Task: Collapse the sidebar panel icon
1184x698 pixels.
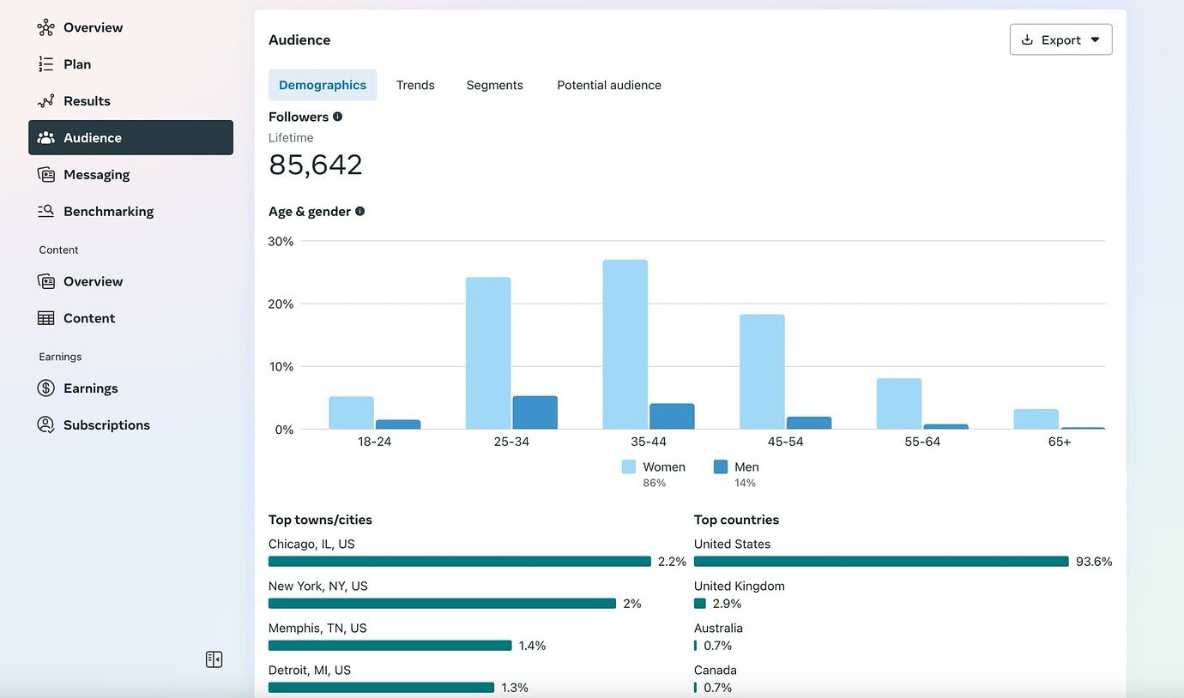Action: (x=214, y=659)
